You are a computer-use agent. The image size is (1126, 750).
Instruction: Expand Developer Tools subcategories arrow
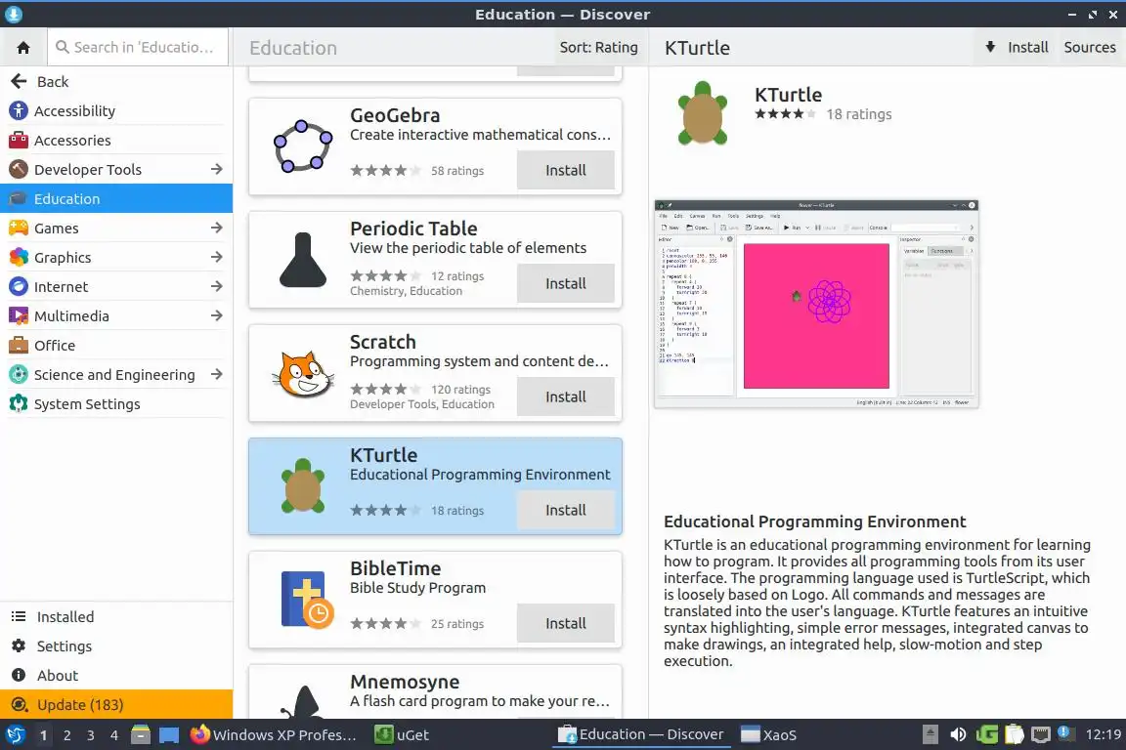(x=216, y=169)
